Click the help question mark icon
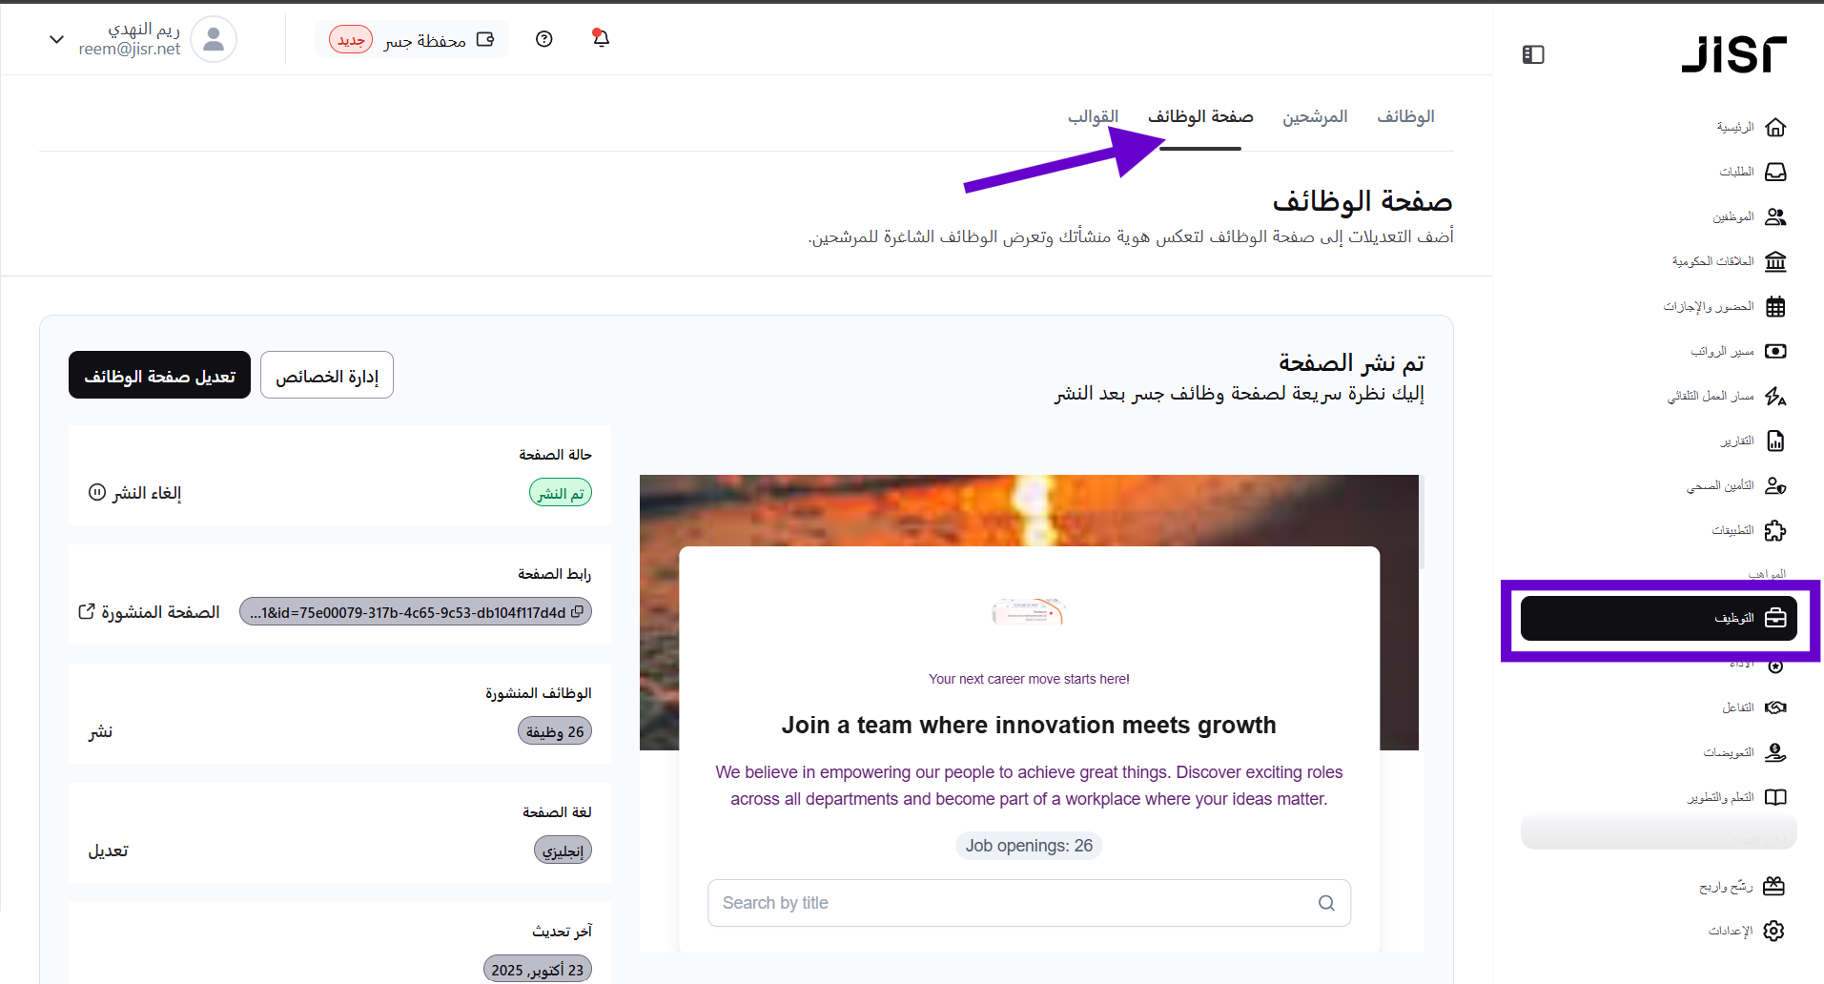The height and width of the screenshot is (984, 1824). click(x=544, y=39)
